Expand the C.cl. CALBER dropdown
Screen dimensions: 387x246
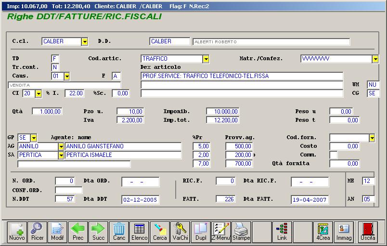click(x=85, y=42)
